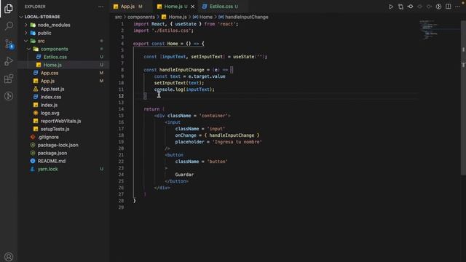
Task: Click the handleInputChange breadcrumb
Action: pos(246,17)
